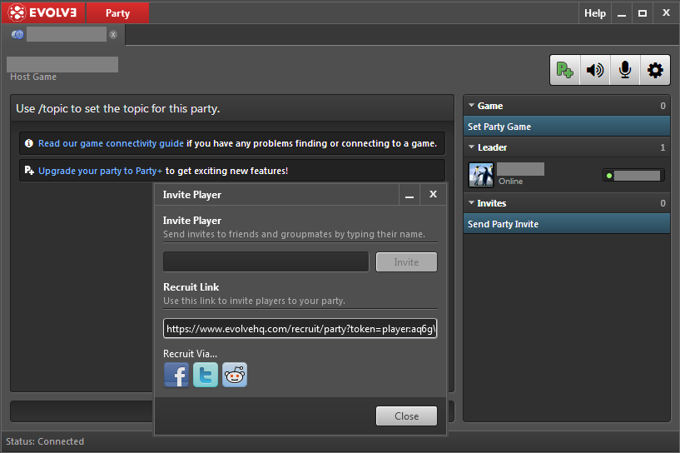Screen dimensions: 680x453
Task: Click the leader's green status indicator
Action: pos(609,176)
